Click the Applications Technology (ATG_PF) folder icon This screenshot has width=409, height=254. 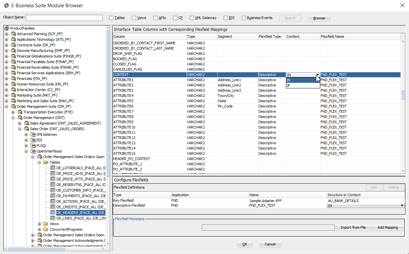(x=13, y=39)
